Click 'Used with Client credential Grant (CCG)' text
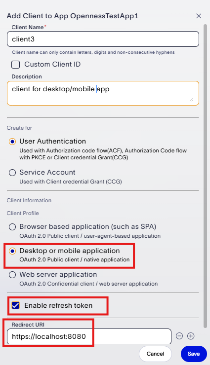210x365 pixels. pos(71,182)
